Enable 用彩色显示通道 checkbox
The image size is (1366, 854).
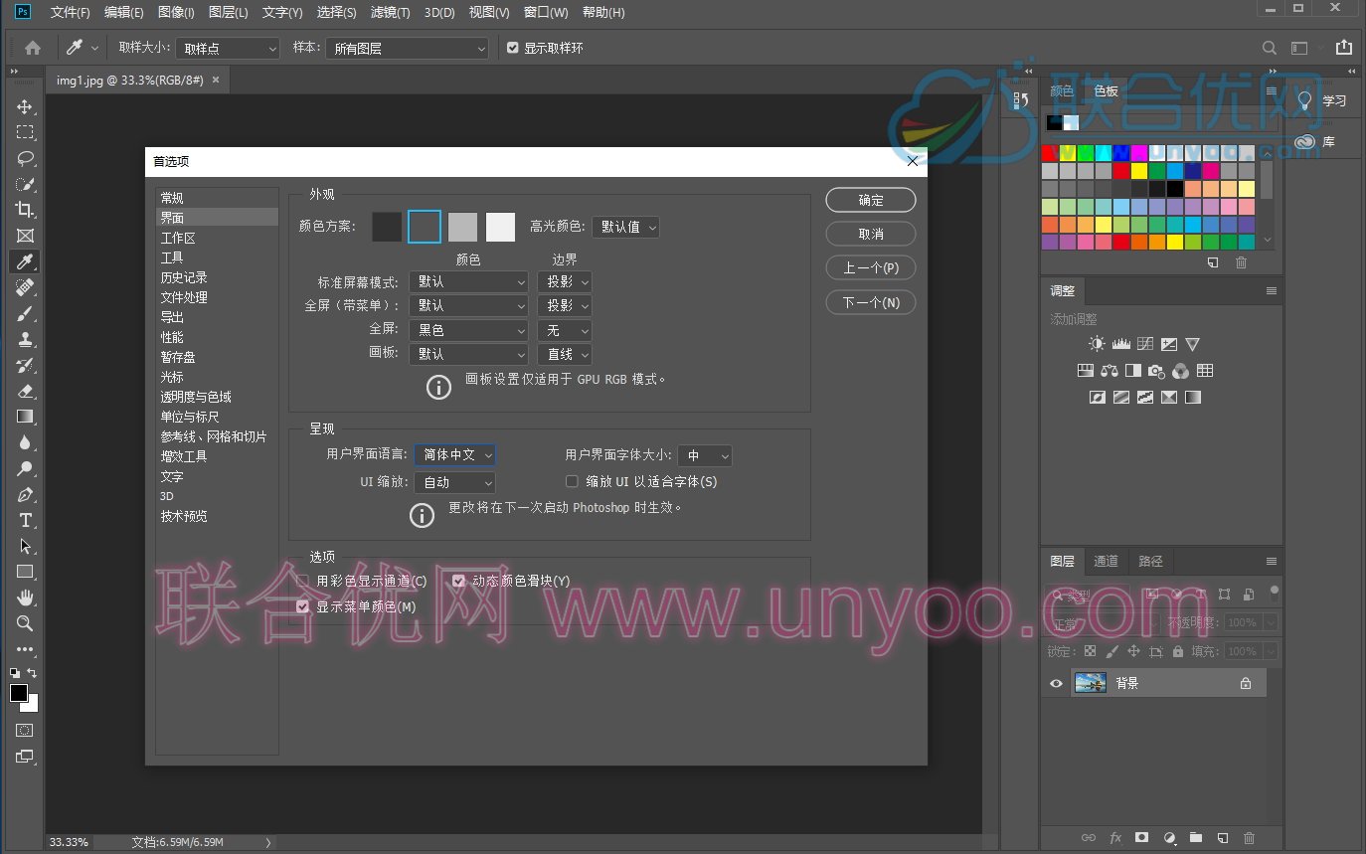(x=303, y=581)
